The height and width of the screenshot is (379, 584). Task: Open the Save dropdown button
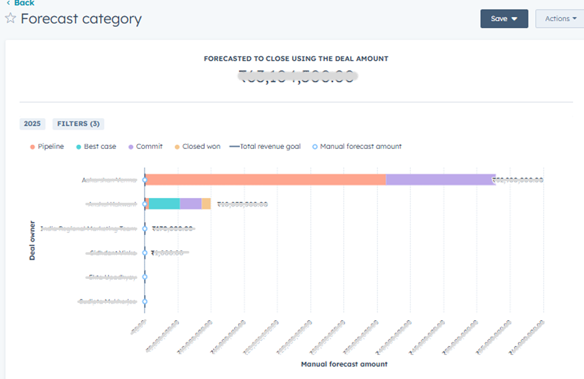[504, 19]
